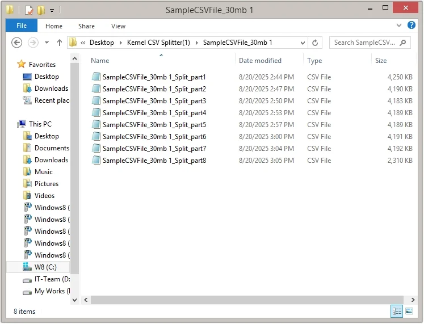Screen dimensions: 424x324
Task: Open recent locations dropdown arrow
Action: [47, 43]
